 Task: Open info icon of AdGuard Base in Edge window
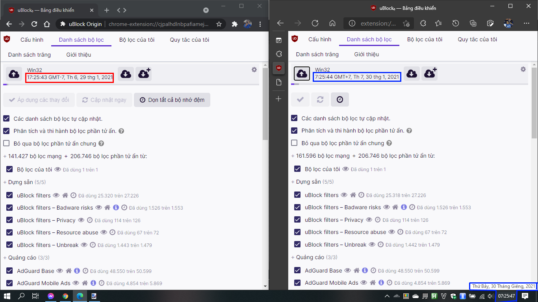(365, 271)
